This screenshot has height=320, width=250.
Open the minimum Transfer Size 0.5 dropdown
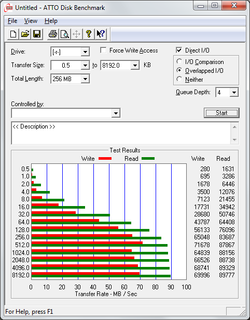click(85, 66)
